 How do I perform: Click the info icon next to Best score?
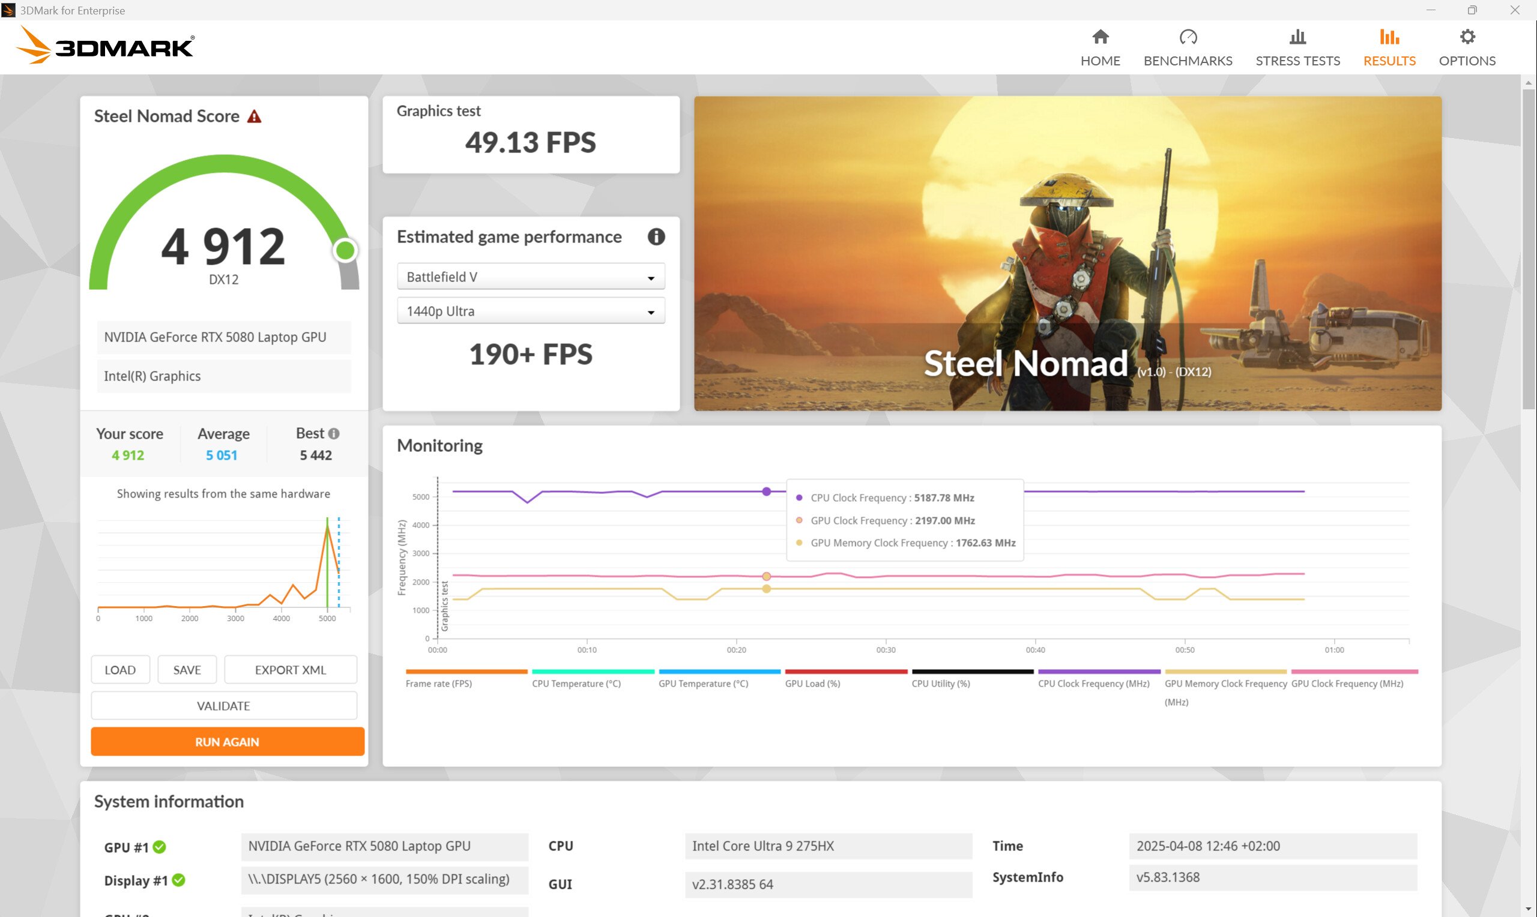coord(334,434)
